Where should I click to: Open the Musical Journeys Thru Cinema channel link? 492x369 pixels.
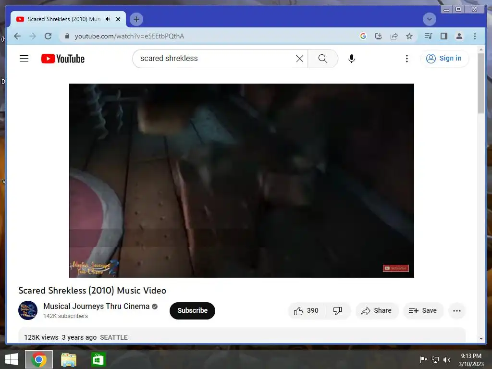(96, 306)
